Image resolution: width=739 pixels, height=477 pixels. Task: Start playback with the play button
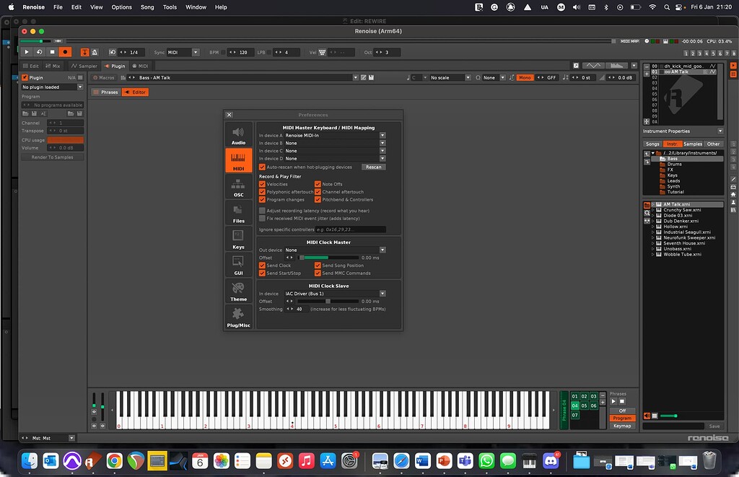coord(27,53)
